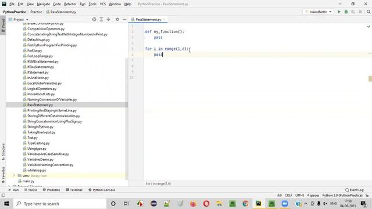
Task: Click the locate opened file target icon
Action: click(94, 19)
